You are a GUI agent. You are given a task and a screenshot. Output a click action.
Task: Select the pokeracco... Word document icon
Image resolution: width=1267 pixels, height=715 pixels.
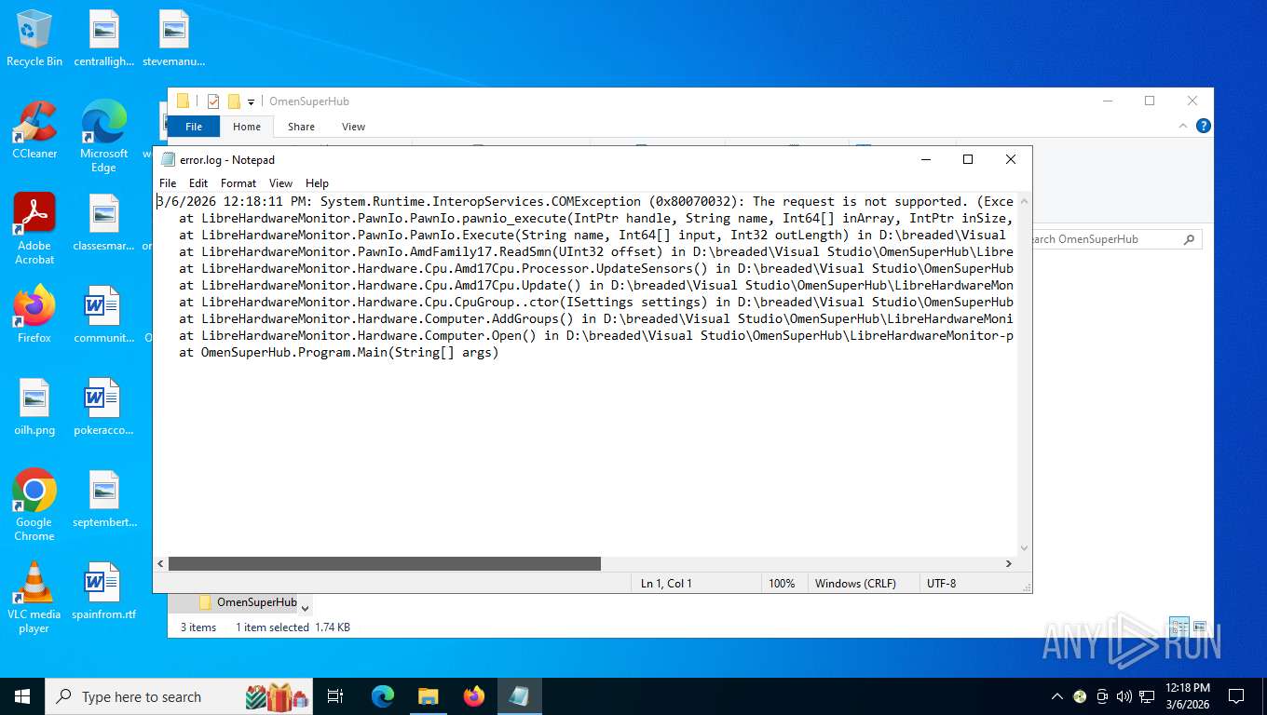click(x=104, y=407)
